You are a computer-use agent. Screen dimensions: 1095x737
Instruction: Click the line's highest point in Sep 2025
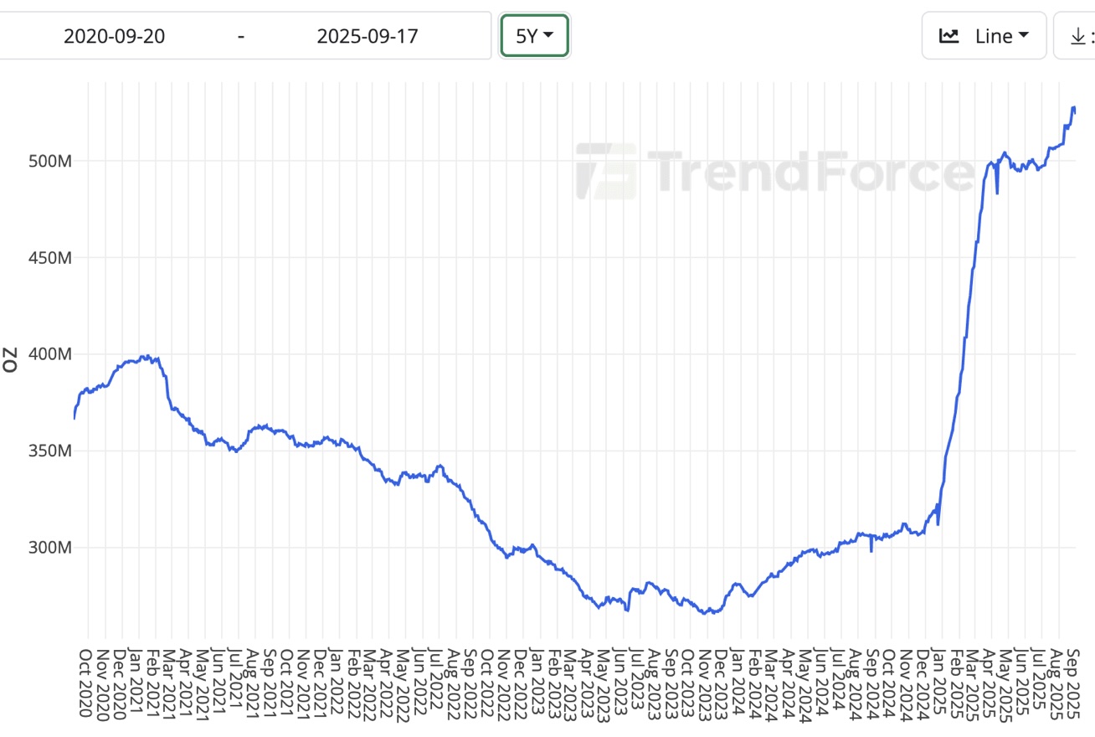pos(1073,108)
